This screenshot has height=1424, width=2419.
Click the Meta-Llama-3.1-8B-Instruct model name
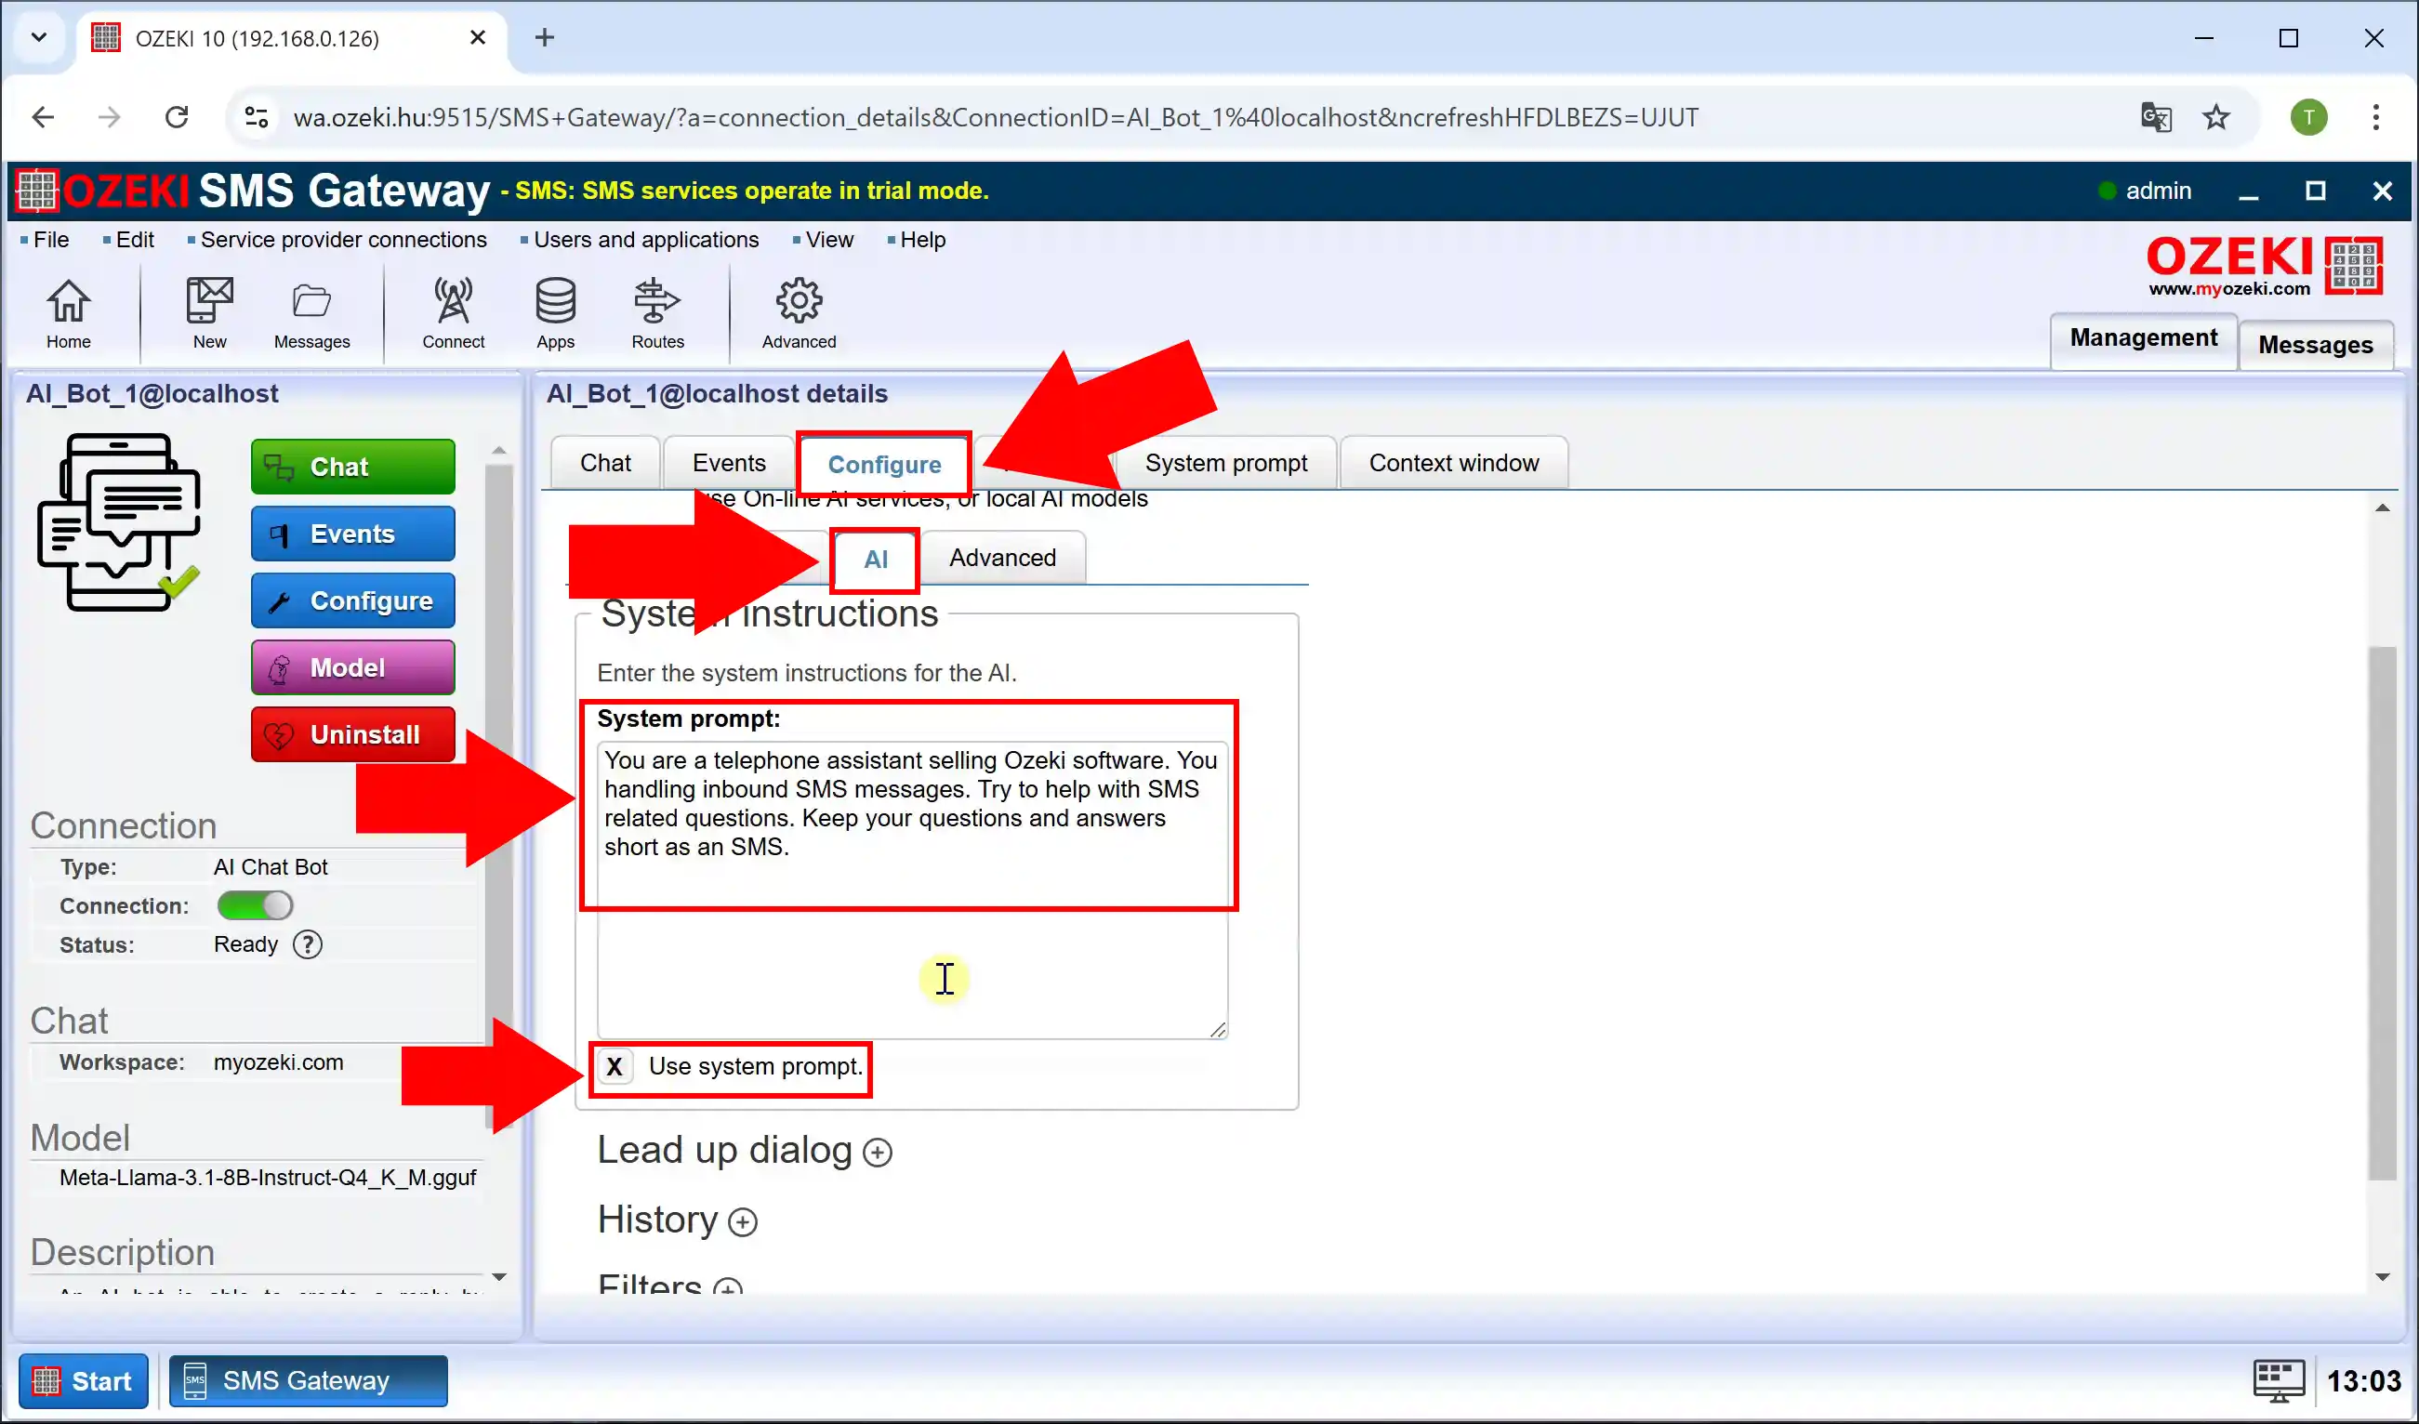(x=268, y=1178)
